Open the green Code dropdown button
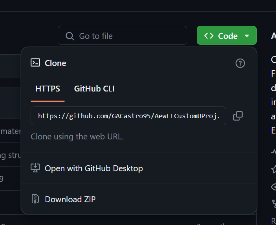Screen dimensions: 276x225 [x=227, y=35]
